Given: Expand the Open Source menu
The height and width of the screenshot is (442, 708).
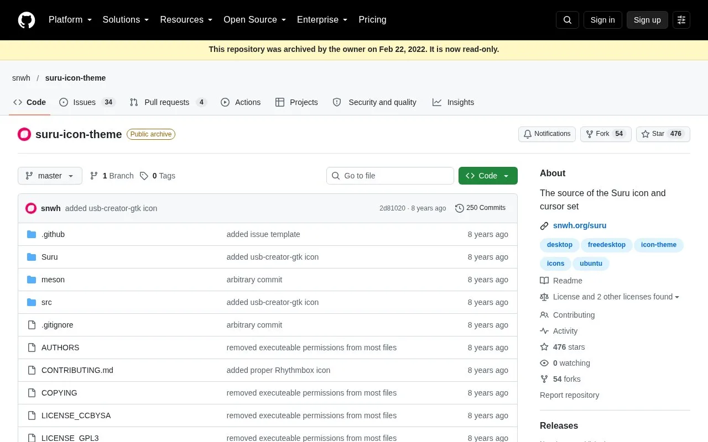Looking at the screenshot, I should point(255,20).
